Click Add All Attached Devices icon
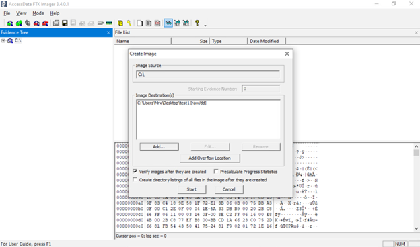The image size is (420, 247). coord(19,23)
